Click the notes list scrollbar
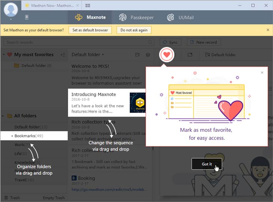Image resolution: width=273 pixels, height=202 pixels. (153, 148)
